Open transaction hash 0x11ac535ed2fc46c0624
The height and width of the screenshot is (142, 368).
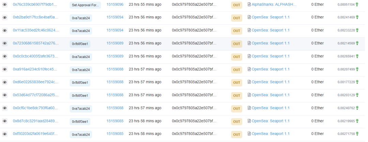pyautogui.click(x=36, y=30)
